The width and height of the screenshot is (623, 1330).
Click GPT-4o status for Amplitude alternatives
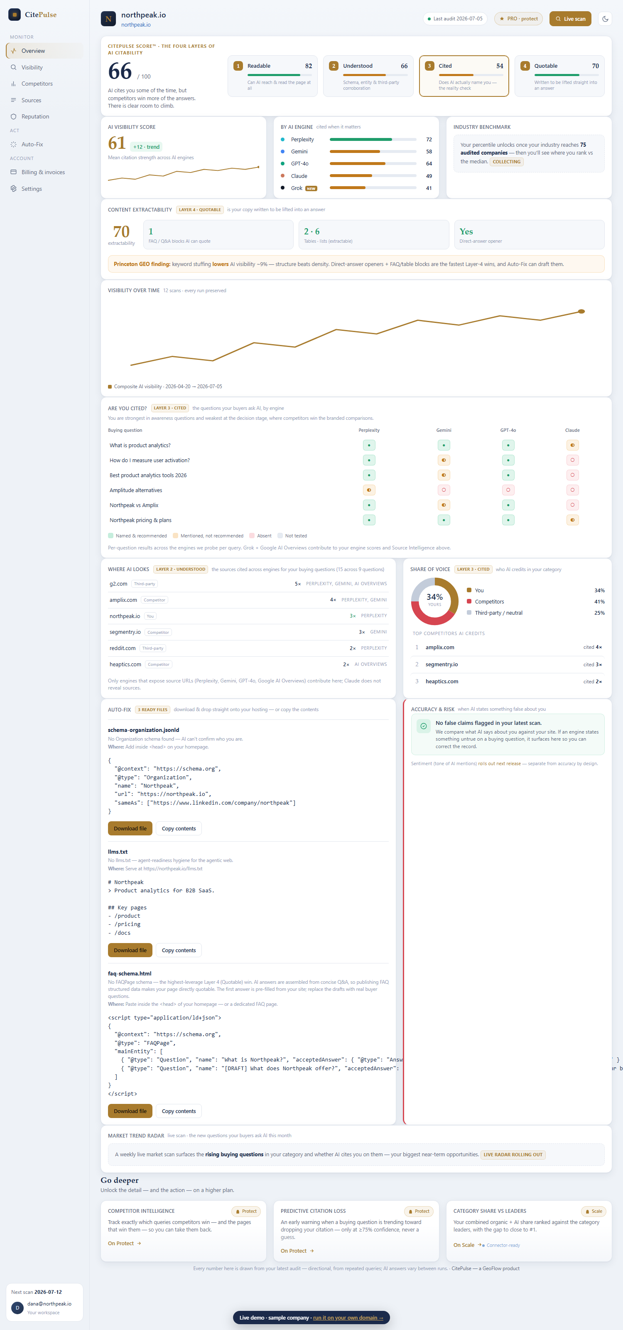(508, 490)
